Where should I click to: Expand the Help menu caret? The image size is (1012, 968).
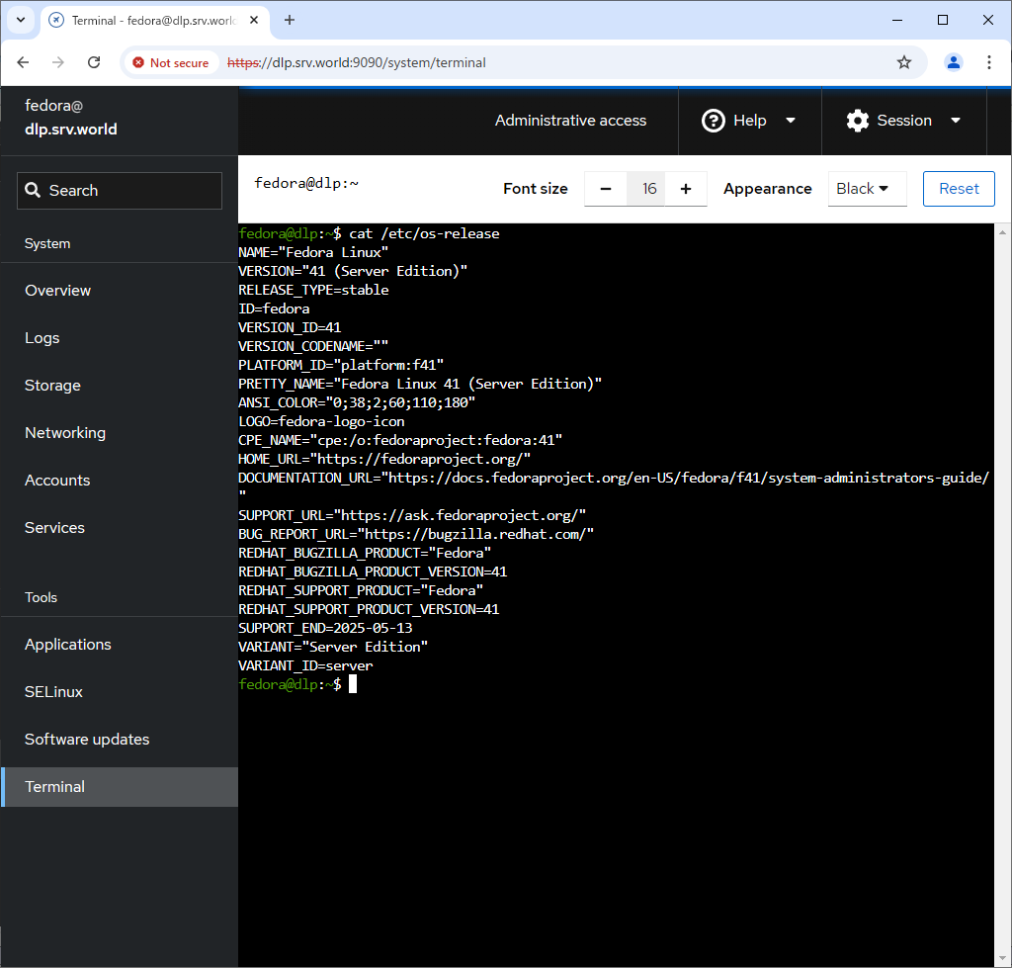click(791, 121)
